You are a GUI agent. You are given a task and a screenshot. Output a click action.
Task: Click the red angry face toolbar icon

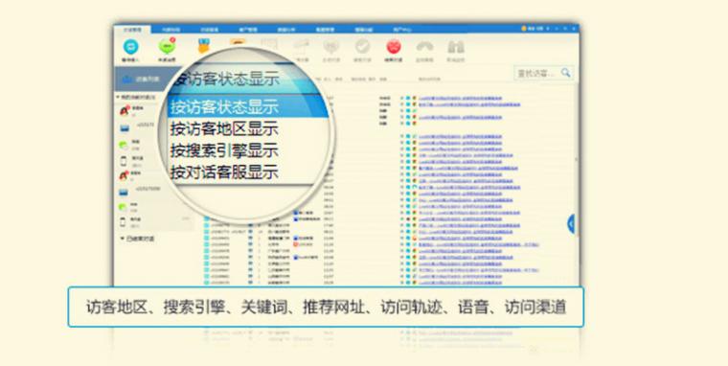pyautogui.click(x=394, y=46)
